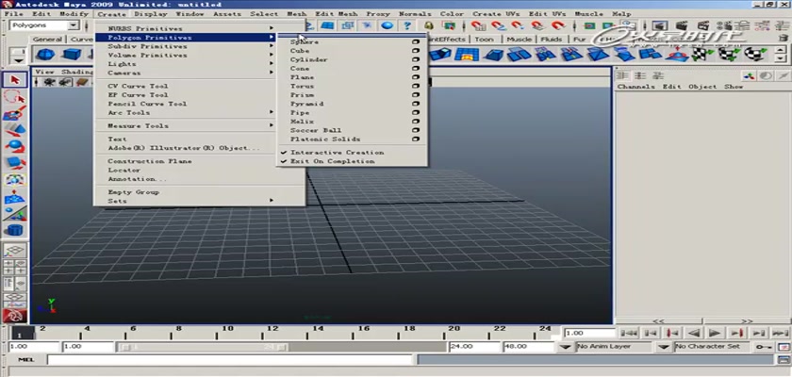Viewport: 792px width, 377px height.
Task: Open Helix options box
Action: pyautogui.click(x=416, y=122)
